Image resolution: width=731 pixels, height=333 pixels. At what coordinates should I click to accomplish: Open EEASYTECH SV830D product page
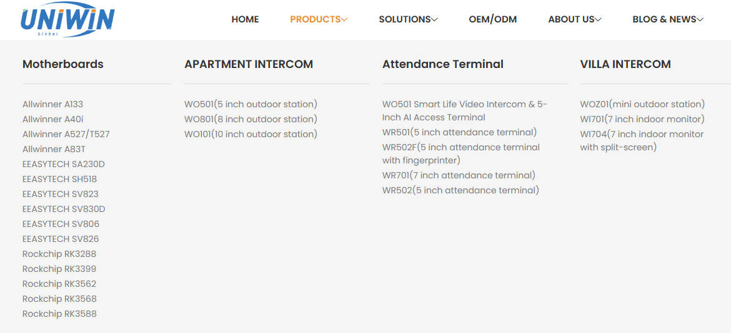coord(64,209)
